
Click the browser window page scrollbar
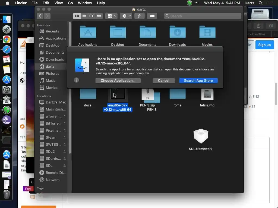(276, 94)
